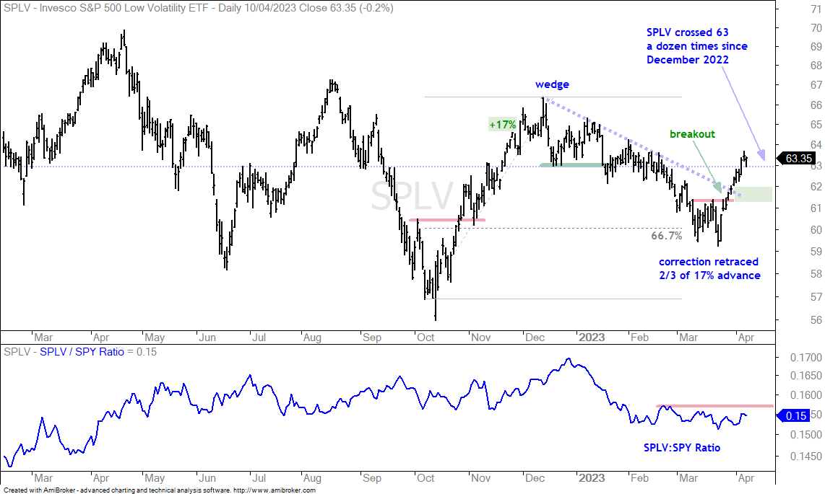Image resolution: width=825 pixels, height=494 pixels.
Task: Click the SPLV / SPY Ratio title
Action: [82, 352]
